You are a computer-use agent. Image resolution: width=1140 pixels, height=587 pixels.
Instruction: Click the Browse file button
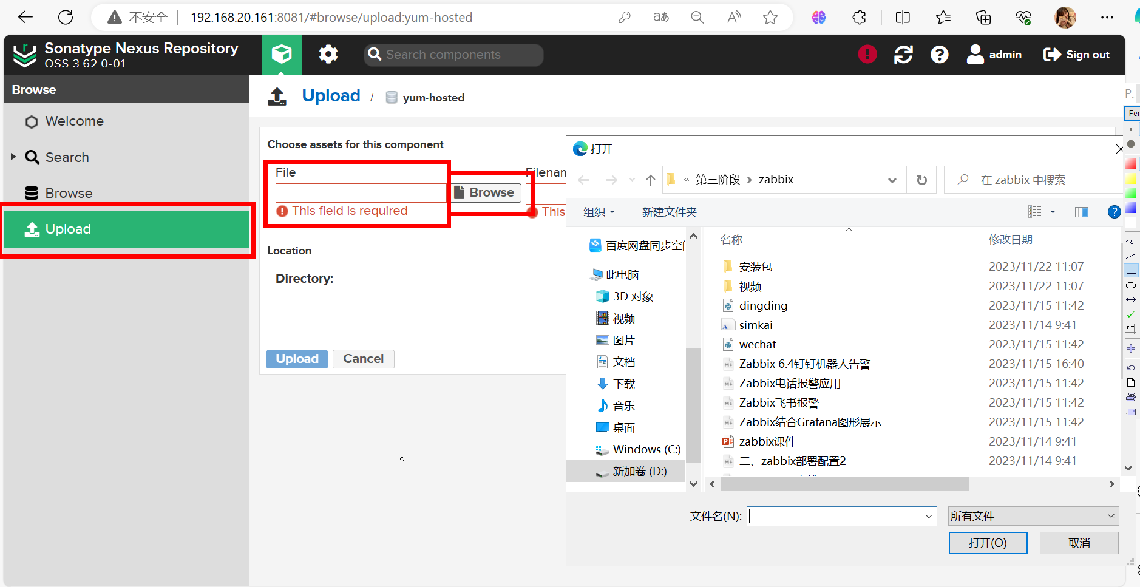pyautogui.click(x=485, y=192)
